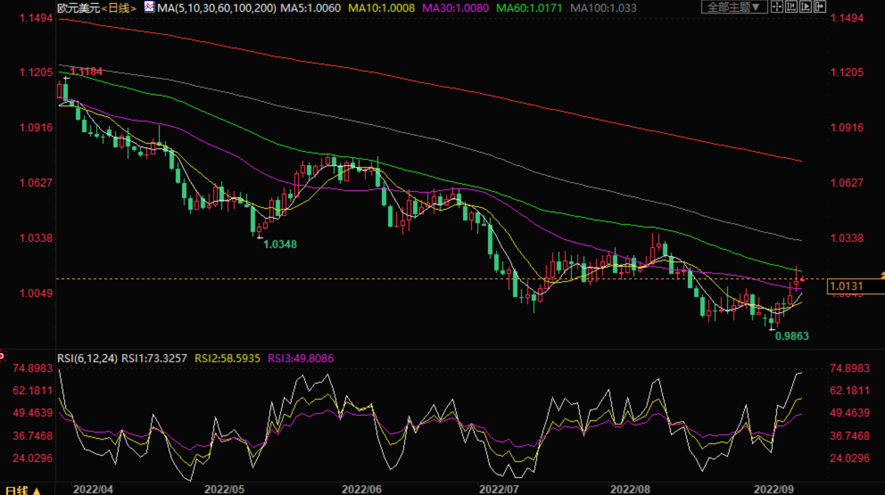Click the 49.4639 label on left RSI axis

point(33,413)
